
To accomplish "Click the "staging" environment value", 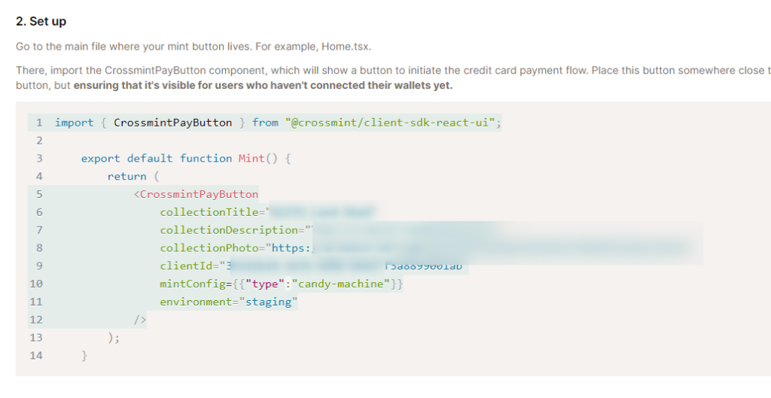I will [x=272, y=302].
